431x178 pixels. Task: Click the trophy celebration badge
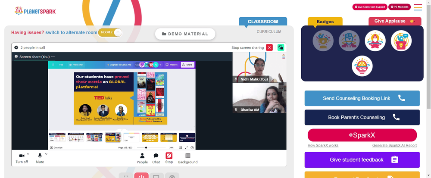tap(323, 41)
